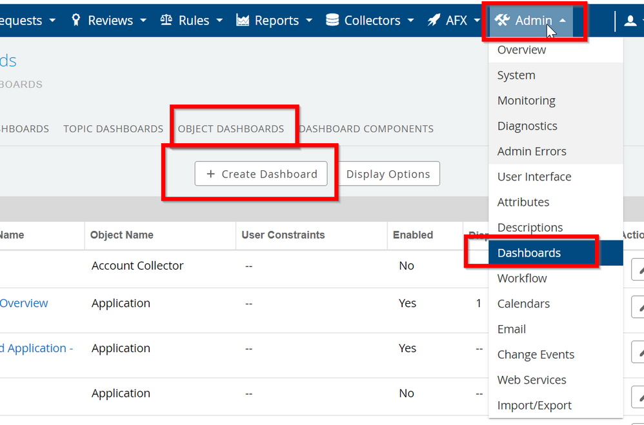644x425 pixels.
Task: Click the user profile icon
Action: pyautogui.click(x=630, y=21)
